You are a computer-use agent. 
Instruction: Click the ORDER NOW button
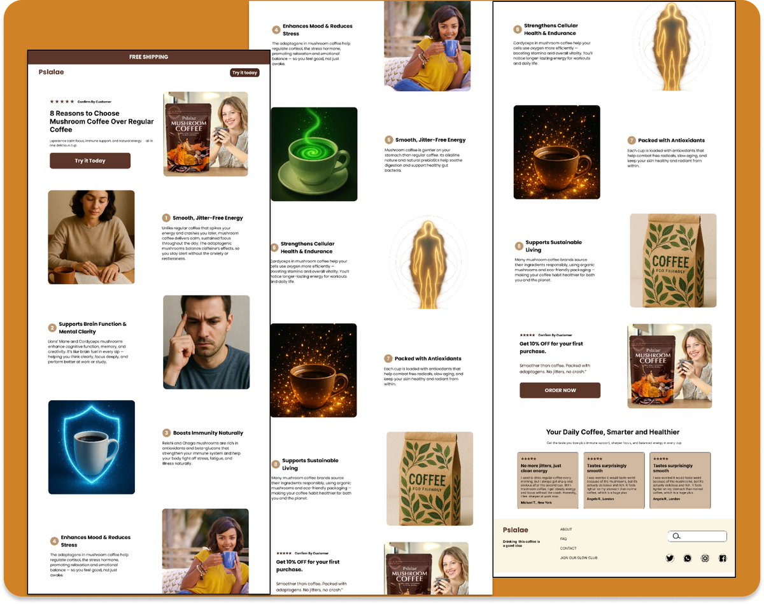coord(560,390)
